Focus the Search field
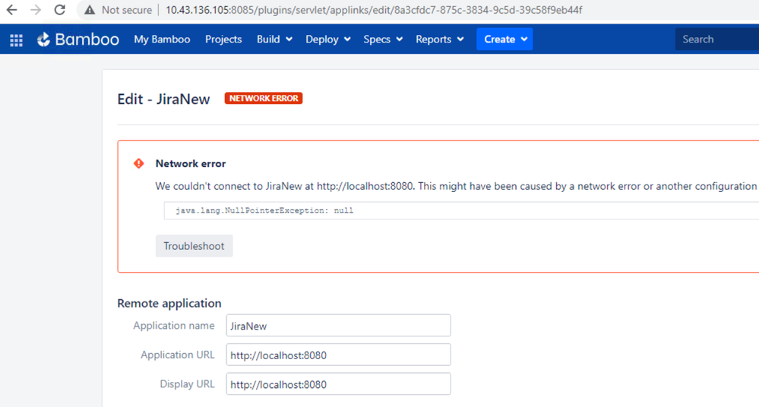This screenshot has width=759, height=407. [717, 39]
